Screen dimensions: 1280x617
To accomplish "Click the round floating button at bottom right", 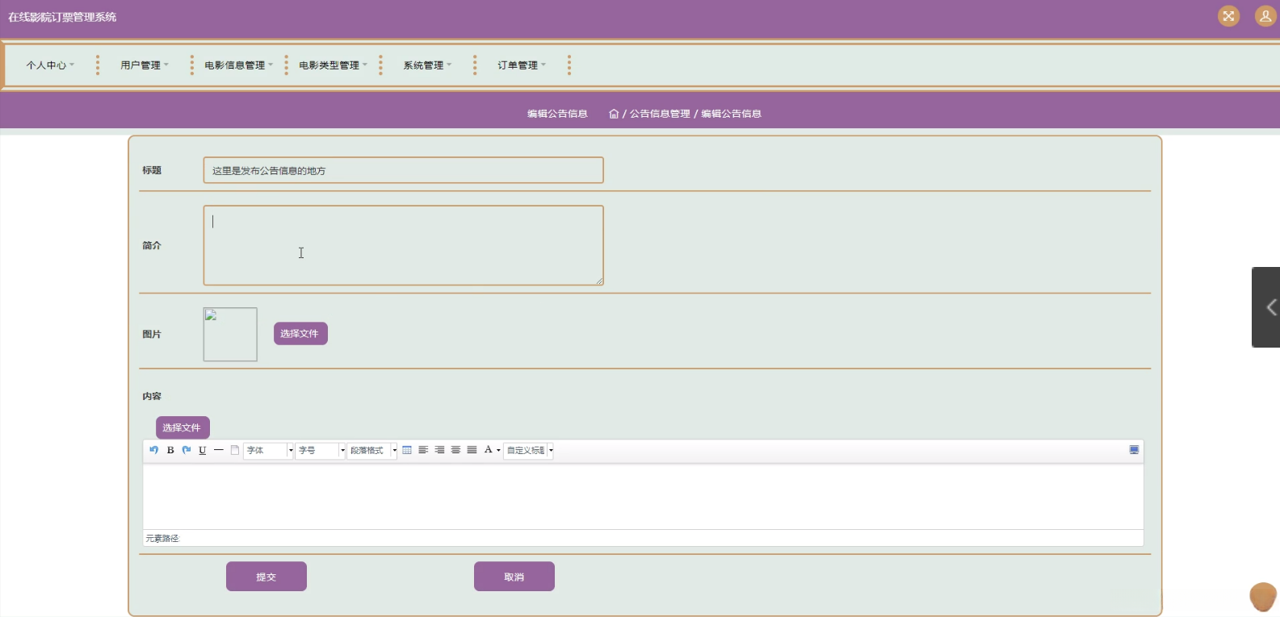I will pyautogui.click(x=1263, y=597).
